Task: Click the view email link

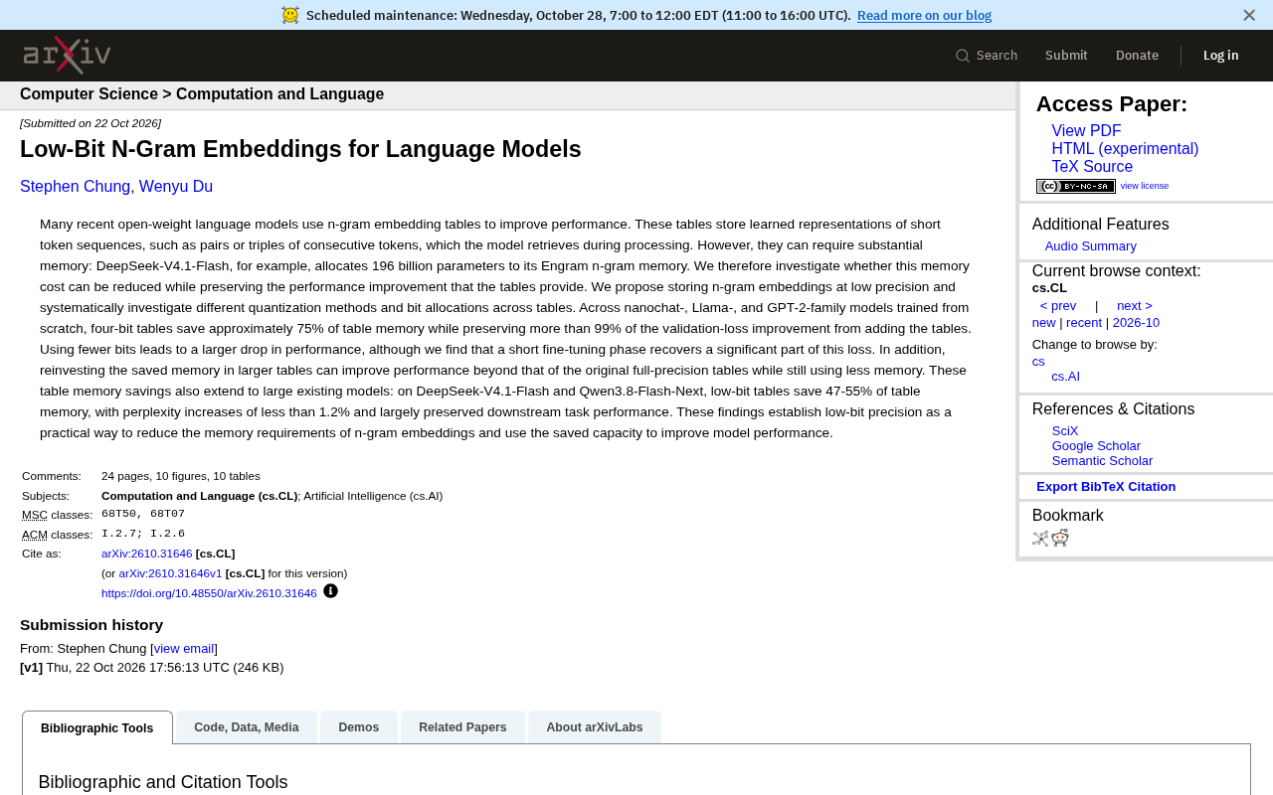Action: pos(184,649)
